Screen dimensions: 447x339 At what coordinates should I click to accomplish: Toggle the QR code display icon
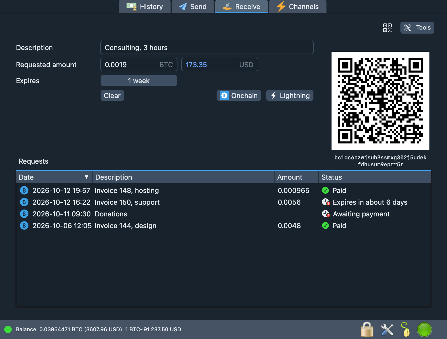point(387,28)
